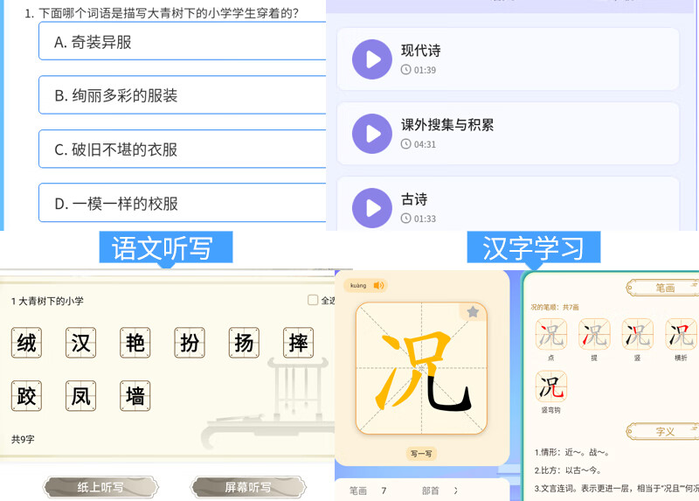Play the 古诗 audio track
Viewport: 699px width, 501px height.
coord(372,208)
